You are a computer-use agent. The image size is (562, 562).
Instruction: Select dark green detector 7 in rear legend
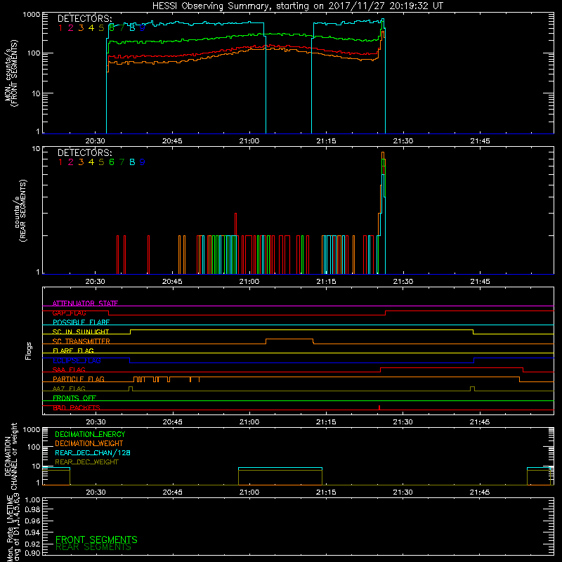pyautogui.click(x=122, y=162)
